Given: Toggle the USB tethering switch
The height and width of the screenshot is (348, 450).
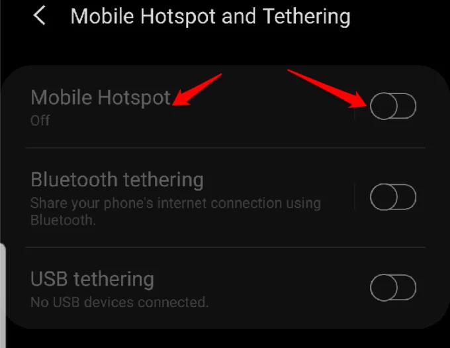Looking at the screenshot, I should [x=393, y=288].
